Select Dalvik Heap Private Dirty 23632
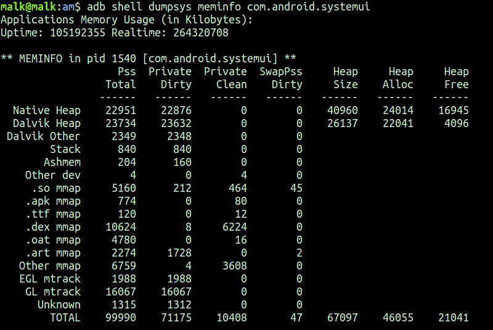Viewport: 493px width, 330px height. pyautogui.click(x=176, y=123)
